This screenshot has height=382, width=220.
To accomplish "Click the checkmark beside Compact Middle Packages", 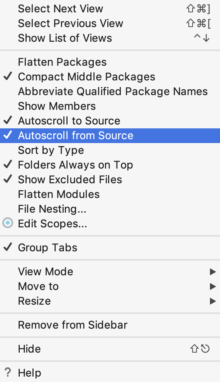I will coord(8,76).
